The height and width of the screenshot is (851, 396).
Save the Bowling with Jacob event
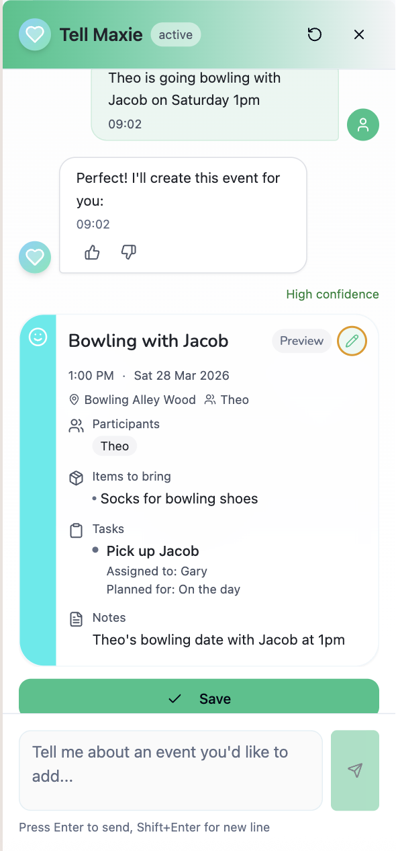198,698
